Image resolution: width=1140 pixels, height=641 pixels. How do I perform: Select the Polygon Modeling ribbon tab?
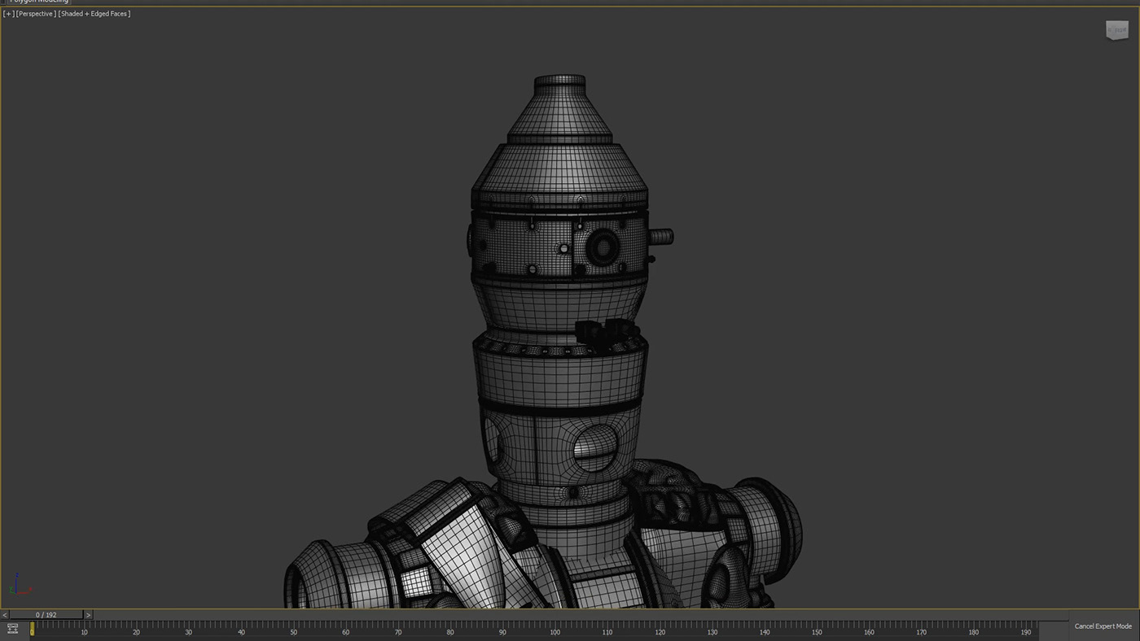[39, 2]
